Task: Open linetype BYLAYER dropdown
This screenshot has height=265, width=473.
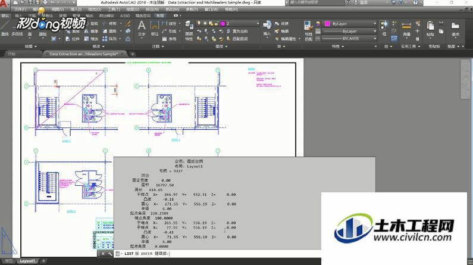Action: [x=375, y=39]
